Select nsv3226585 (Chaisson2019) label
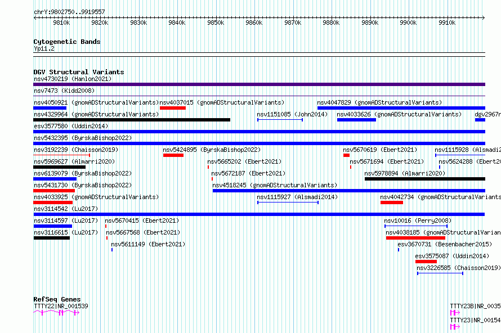 pyautogui.click(x=459, y=268)
